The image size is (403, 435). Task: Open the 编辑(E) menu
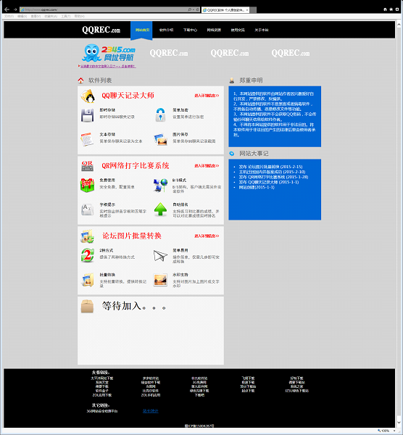point(22,17)
